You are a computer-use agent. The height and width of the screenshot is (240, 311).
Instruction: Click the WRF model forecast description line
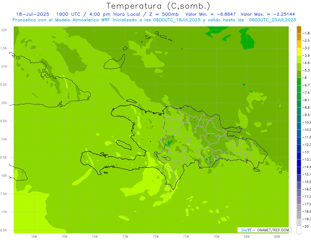(154, 20)
